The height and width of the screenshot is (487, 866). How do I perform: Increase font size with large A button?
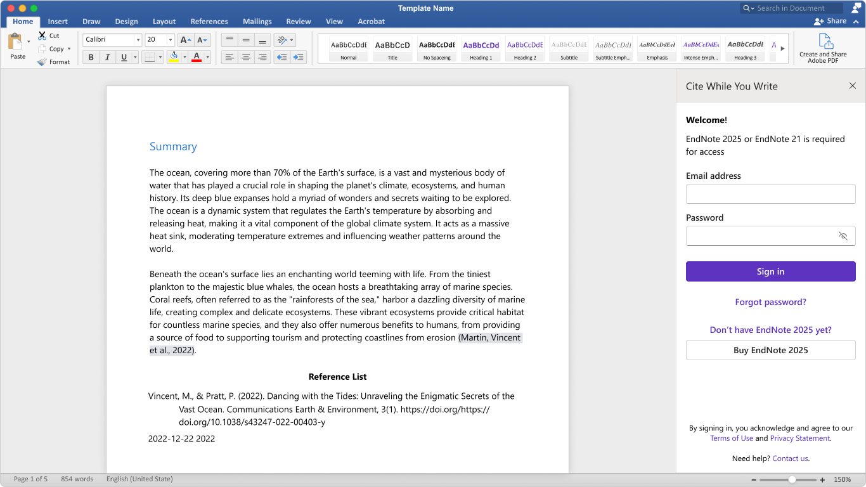pyautogui.click(x=185, y=40)
